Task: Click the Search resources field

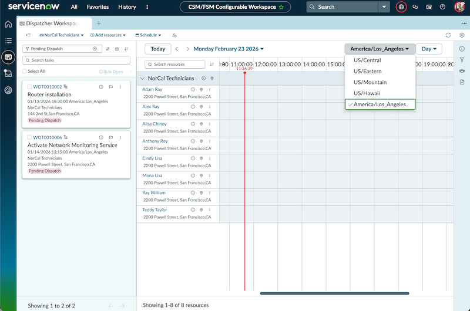Action: pyautogui.click(x=175, y=65)
